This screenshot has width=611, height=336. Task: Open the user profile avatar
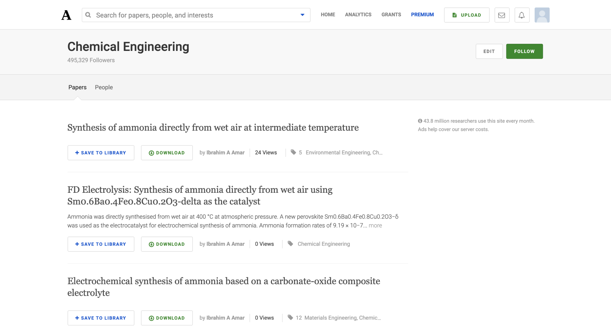(x=542, y=15)
